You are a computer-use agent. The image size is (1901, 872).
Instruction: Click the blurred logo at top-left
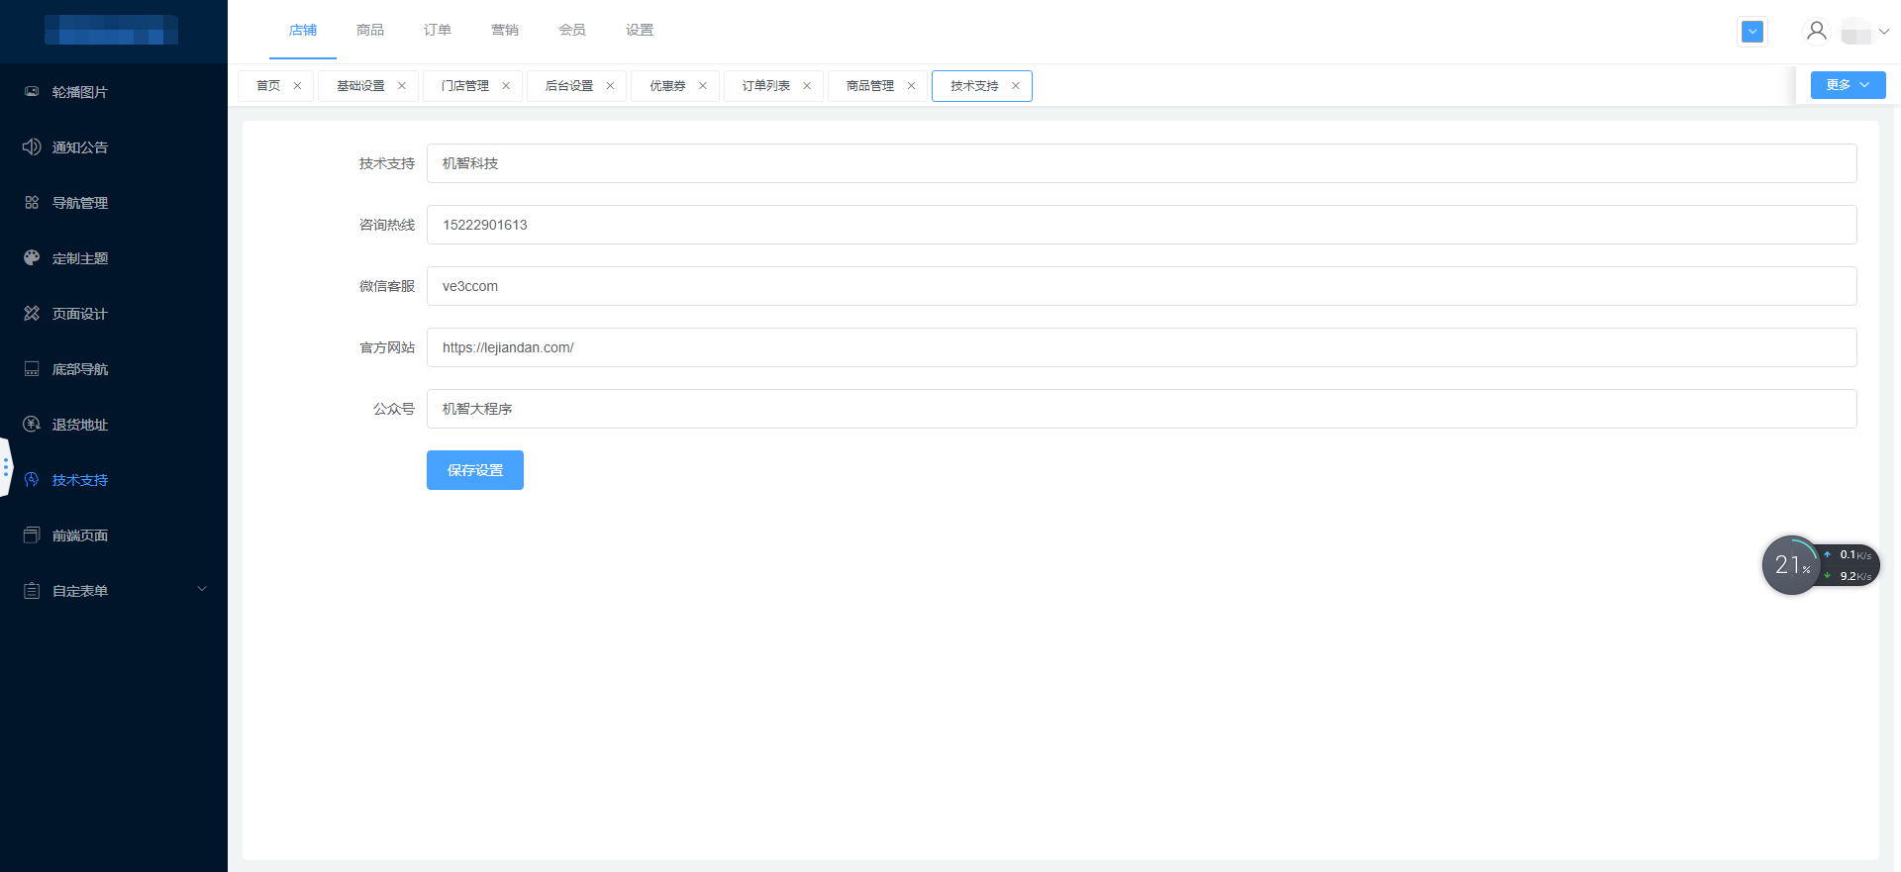(x=111, y=30)
